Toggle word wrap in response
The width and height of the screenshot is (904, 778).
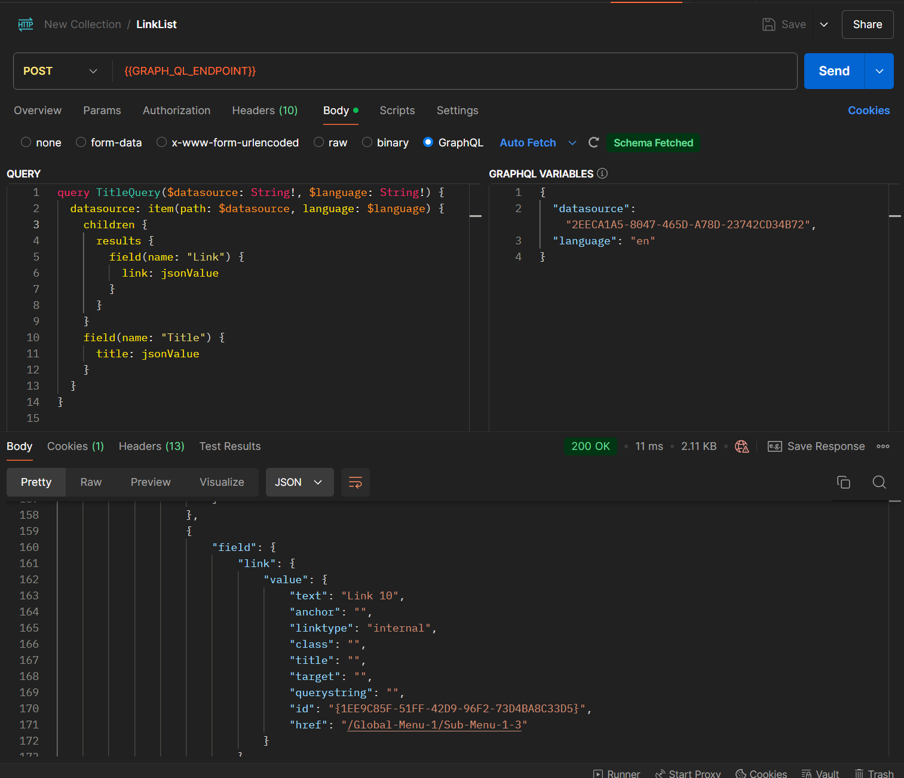pyautogui.click(x=356, y=482)
